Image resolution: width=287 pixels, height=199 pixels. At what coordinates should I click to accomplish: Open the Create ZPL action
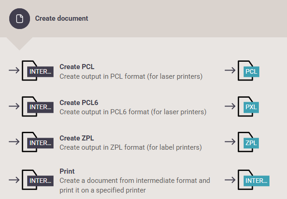click(x=77, y=138)
